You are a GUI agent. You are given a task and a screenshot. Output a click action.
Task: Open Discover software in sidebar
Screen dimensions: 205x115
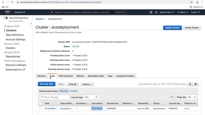point(16,65)
